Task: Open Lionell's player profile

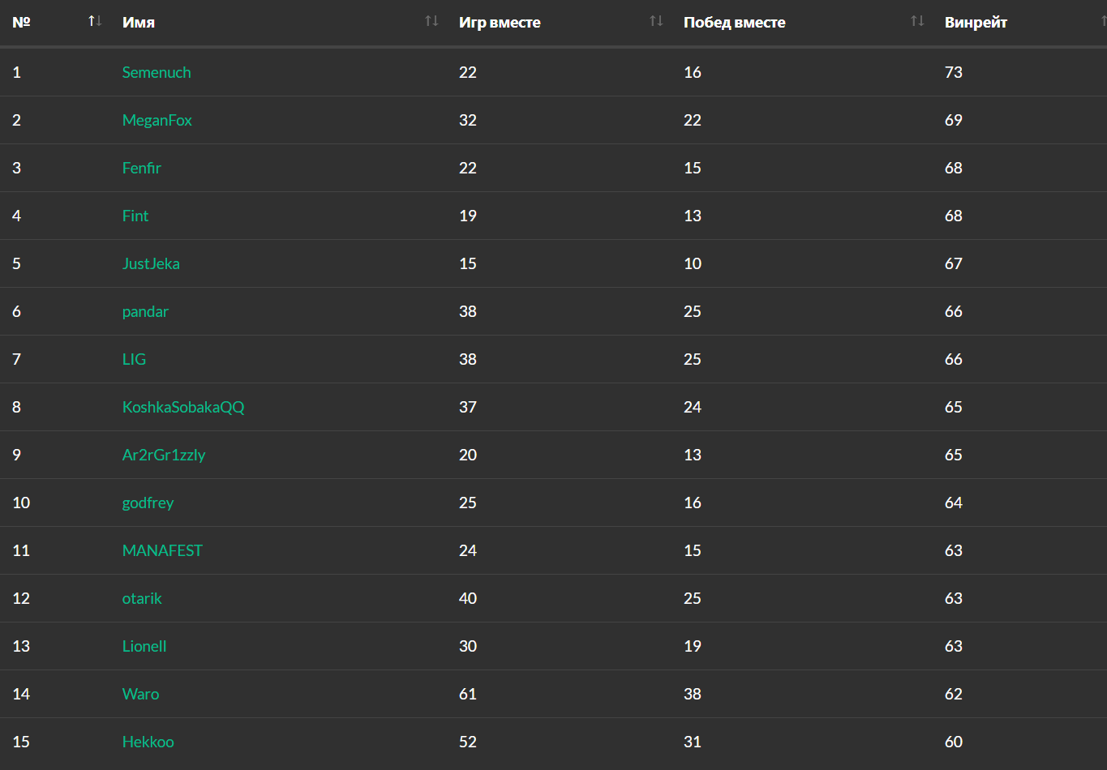Action: click(x=144, y=646)
